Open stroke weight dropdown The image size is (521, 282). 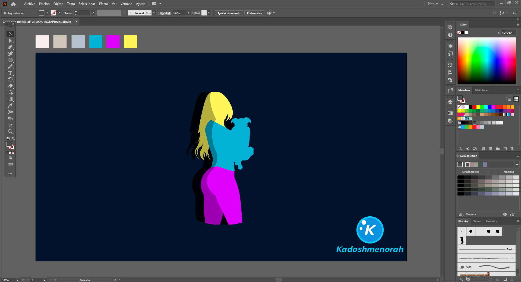click(93, 13)
